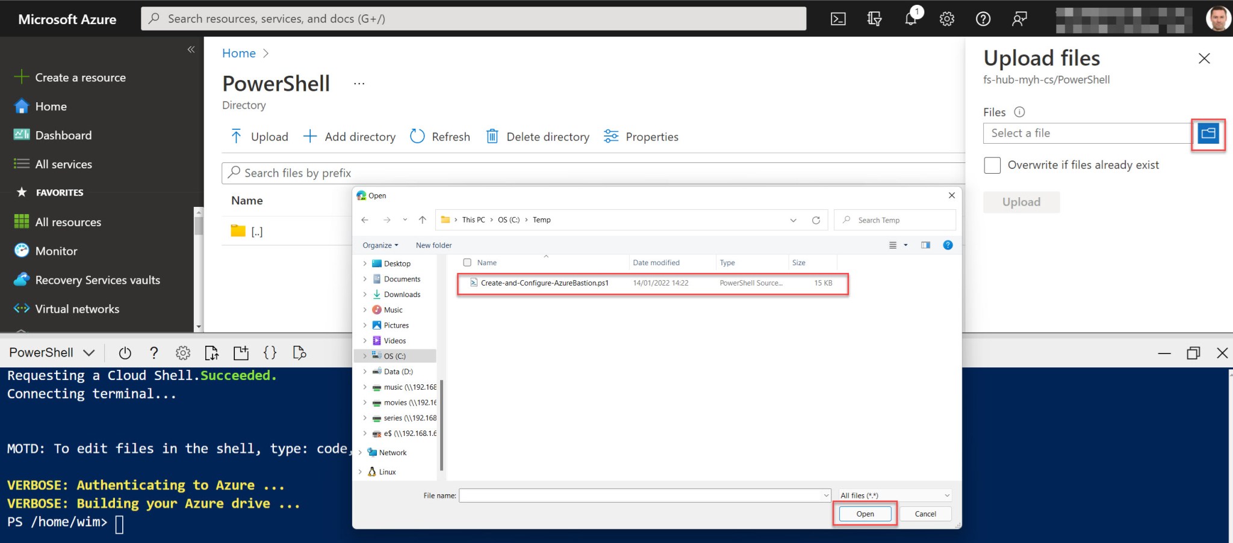Expand the Organize menu in Open dialog
Viewport: 1233px width, 543px height.
pos(380,245)
